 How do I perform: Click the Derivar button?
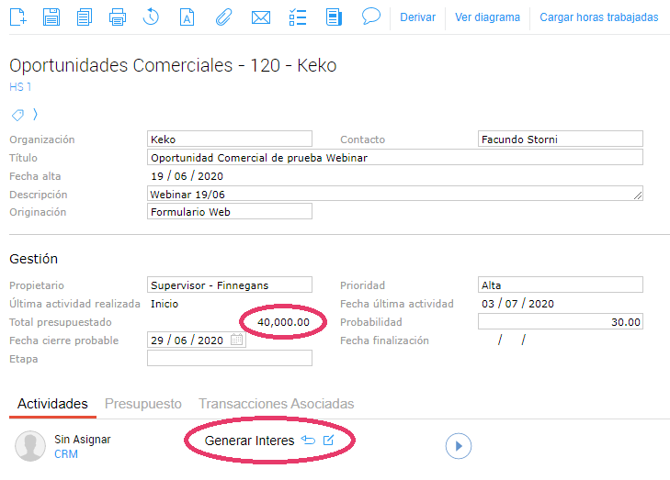[x=417, y=17]
